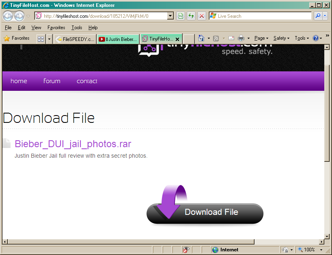The width and height of the screenshot is (332, 255).
Task: Open the Tools menu in menu bar
Action: pyautogui.click(x=77, y=28)
